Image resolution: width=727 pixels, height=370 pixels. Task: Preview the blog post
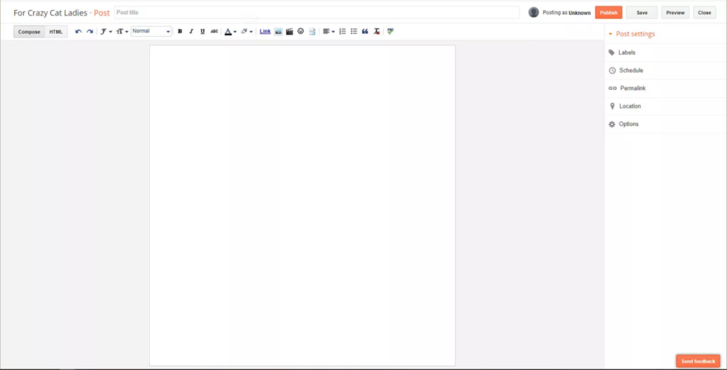(x=675, y=13)
